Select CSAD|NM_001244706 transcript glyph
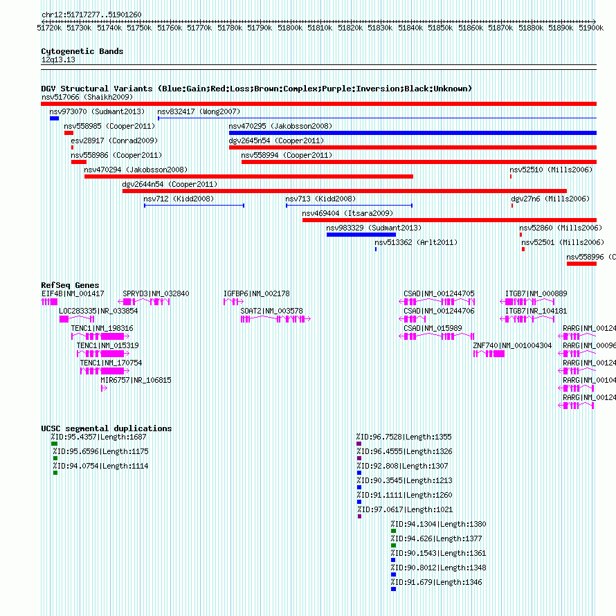Screen dimensions: 616x616 (x=412, y=319)
